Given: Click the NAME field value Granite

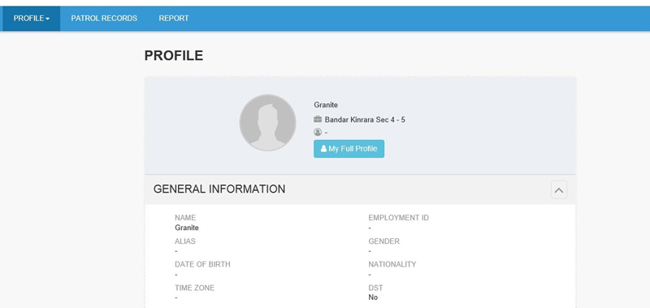Looking at the screenshot, I should click(187, 228).
